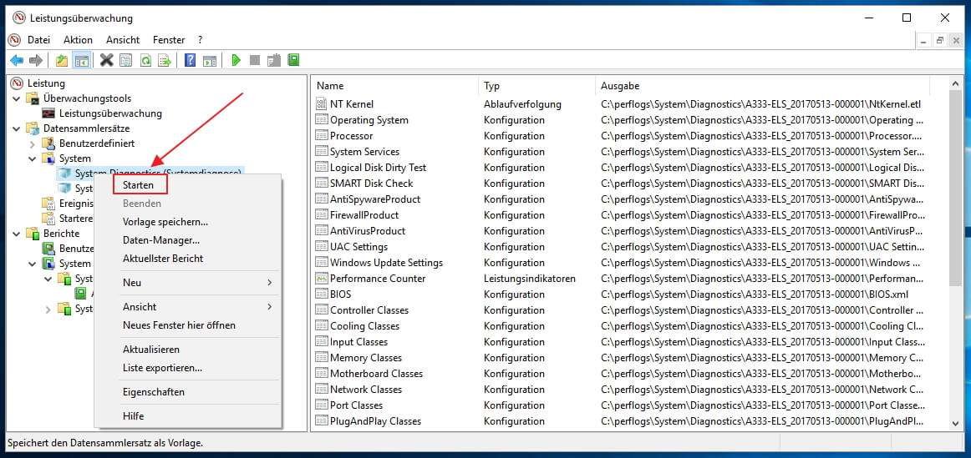Viewport: 971px width, 458px height.
Task: Click the black X delete toolbar icon
Action: (x=106, y=60)
